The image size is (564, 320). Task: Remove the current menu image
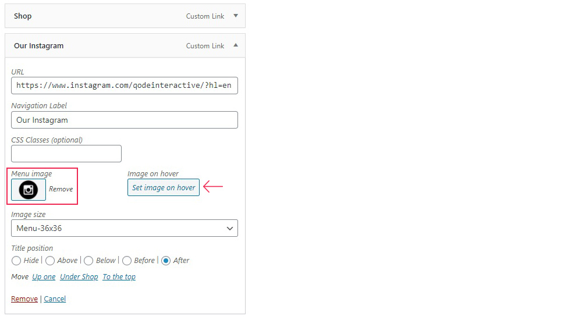[61, 189]
